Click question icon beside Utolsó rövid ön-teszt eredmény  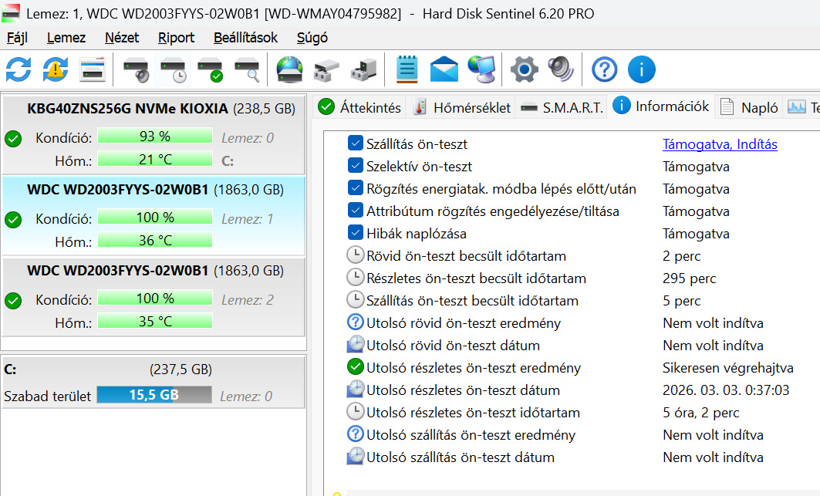(356, 322)
